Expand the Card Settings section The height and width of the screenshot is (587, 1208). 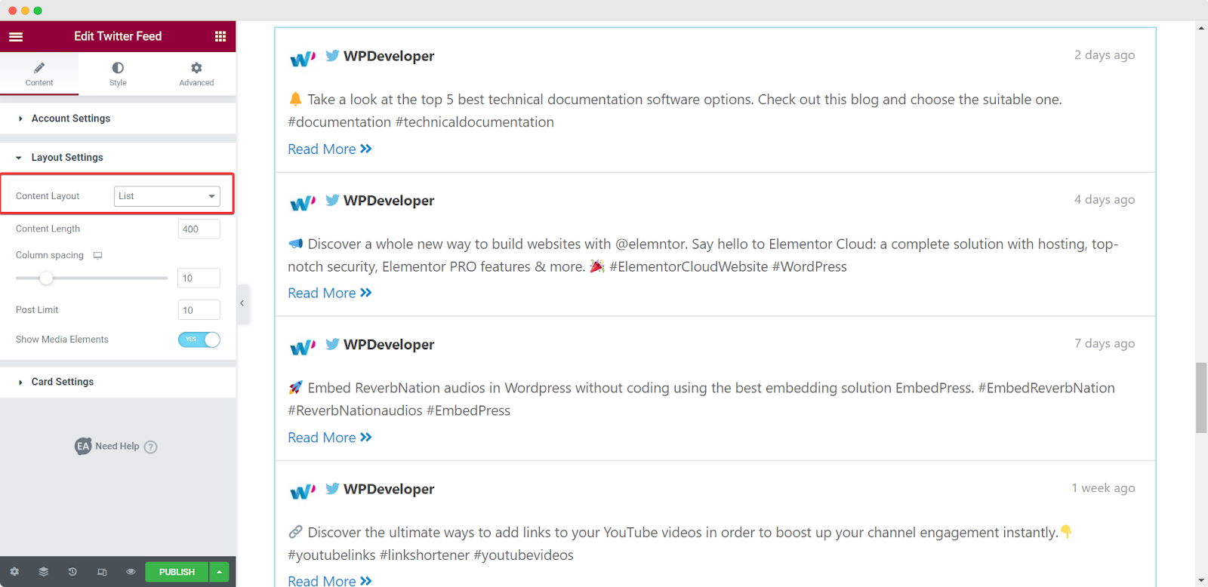coord(118,382)
